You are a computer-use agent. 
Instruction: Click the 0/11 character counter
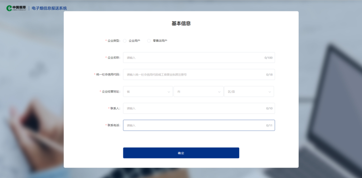(269, 125)
